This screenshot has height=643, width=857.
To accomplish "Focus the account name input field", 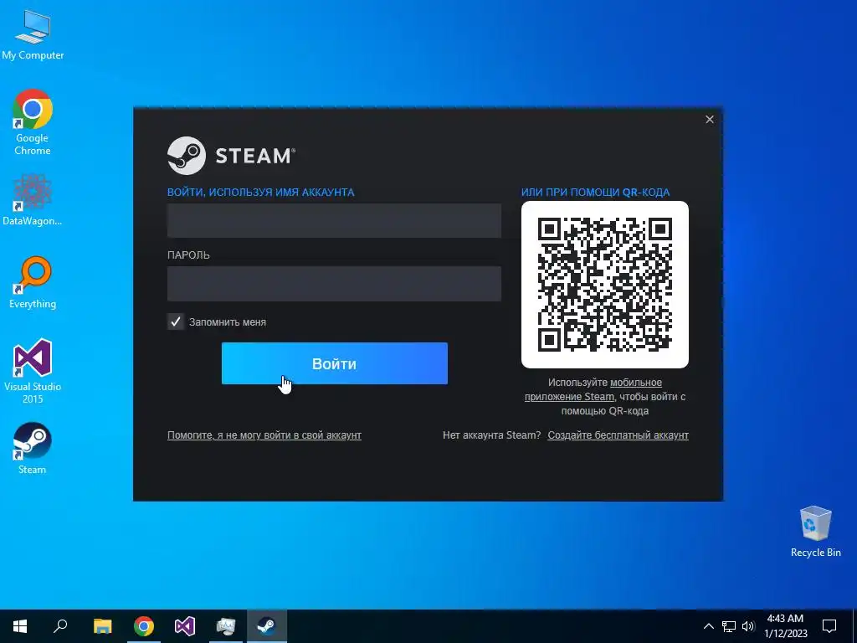I will click(x=334, y=220).
